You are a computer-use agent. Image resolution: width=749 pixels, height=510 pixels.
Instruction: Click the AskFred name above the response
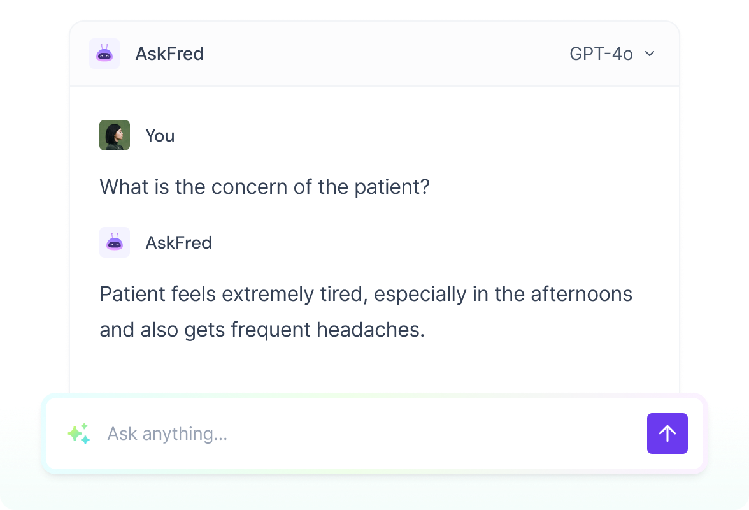(179, 242)
